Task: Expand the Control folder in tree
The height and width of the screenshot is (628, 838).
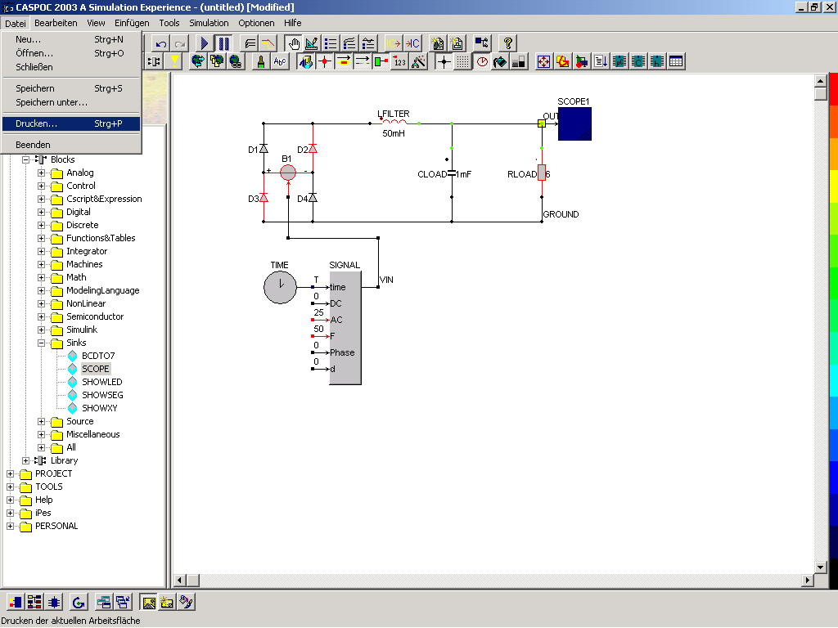Action: coord(41,186)
